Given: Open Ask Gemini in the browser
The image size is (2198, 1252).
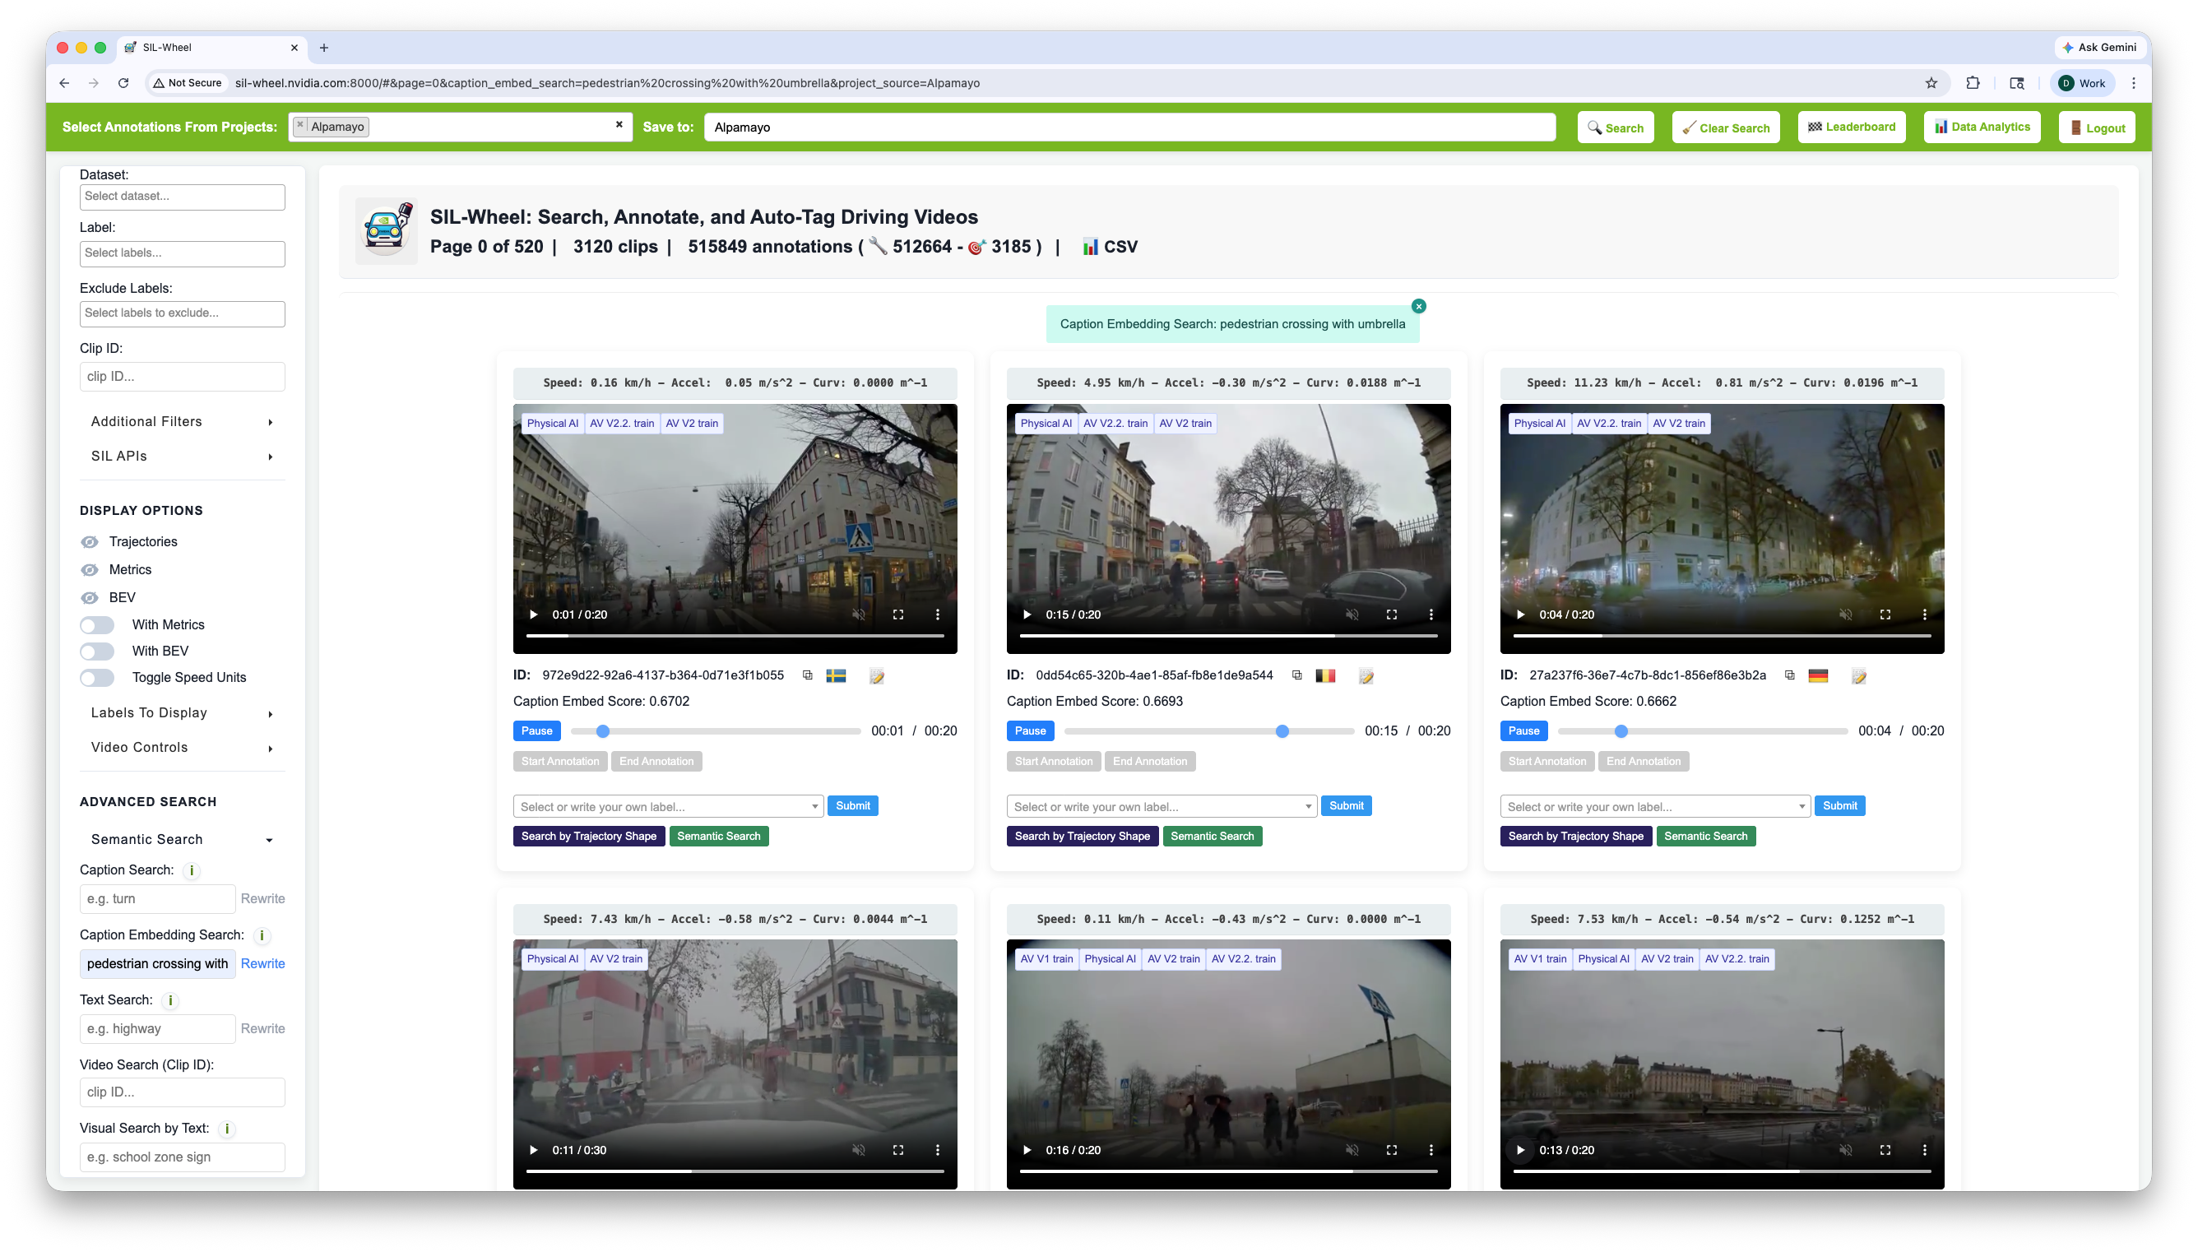Looking at the screenshot, I should (x=2099, y=49).
